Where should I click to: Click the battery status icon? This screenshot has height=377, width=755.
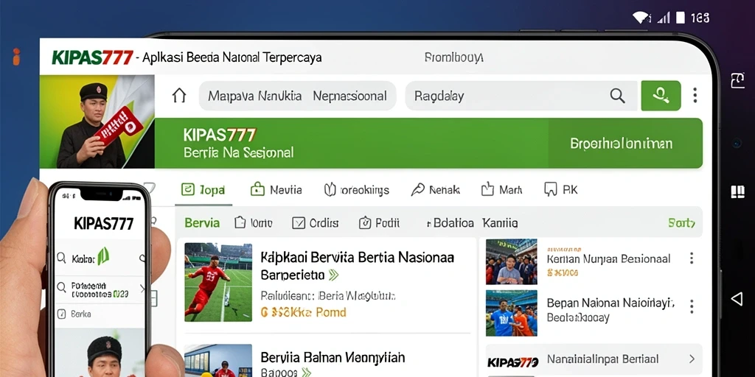click(680, 18)
